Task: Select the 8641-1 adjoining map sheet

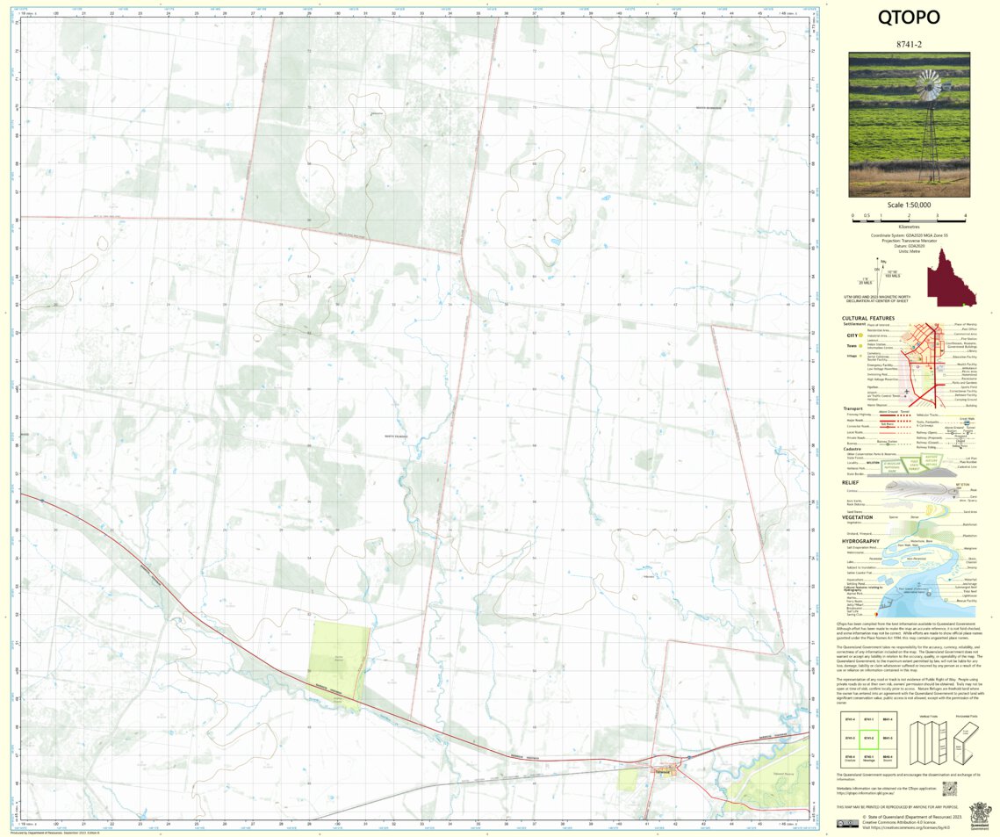Action: (887, 739)
